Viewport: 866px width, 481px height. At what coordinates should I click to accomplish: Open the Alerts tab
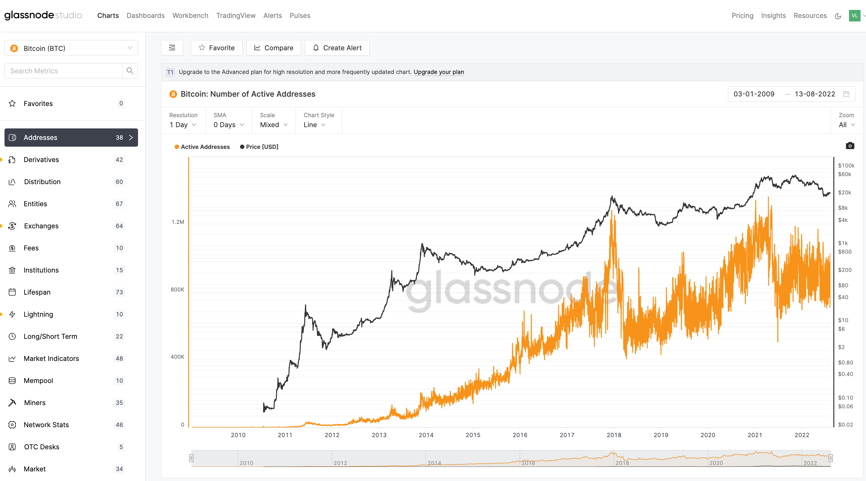tap(272, 15)
